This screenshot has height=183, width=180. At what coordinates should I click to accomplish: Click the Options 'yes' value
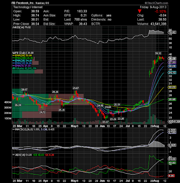[x=109, y=16]
